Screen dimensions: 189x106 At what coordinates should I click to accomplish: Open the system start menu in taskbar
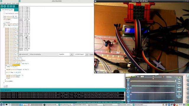1,105
